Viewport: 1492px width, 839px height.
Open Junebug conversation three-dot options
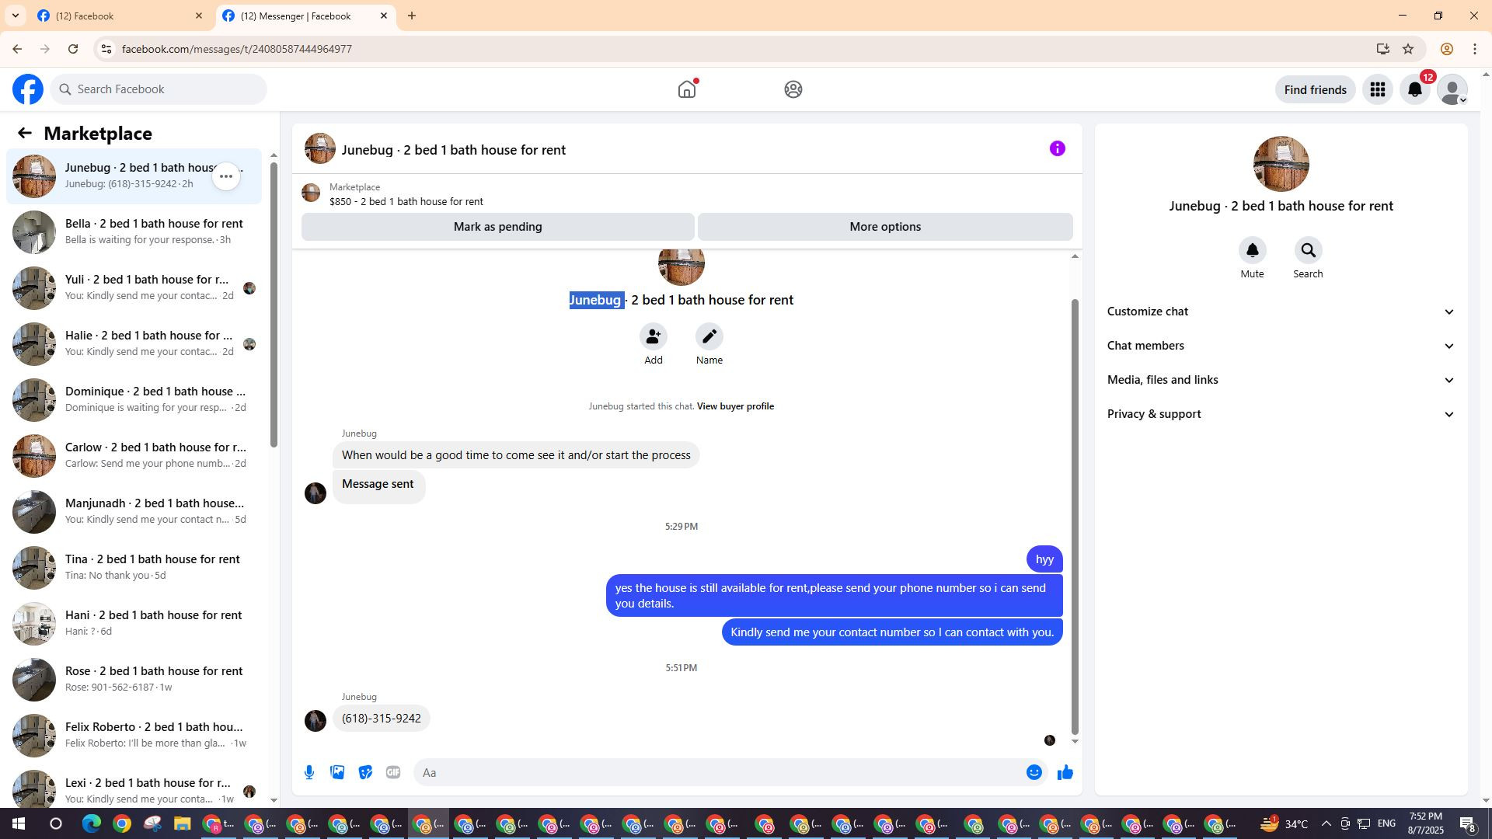(x=226, y=176)
